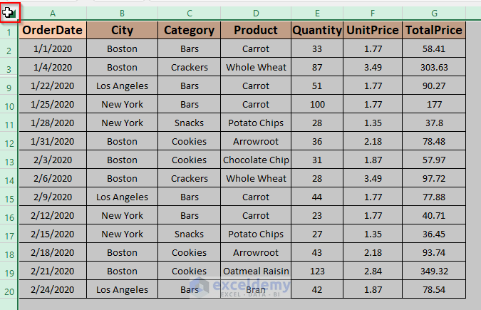Viewport: 481px width, 310px height.
Task: Select the cell containing Chocolate Chip
Action: 256,160
